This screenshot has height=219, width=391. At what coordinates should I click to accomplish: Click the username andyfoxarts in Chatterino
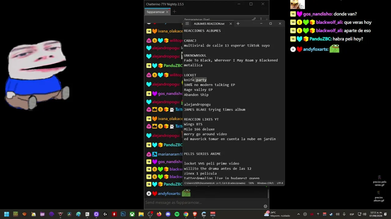pos(169,193)
